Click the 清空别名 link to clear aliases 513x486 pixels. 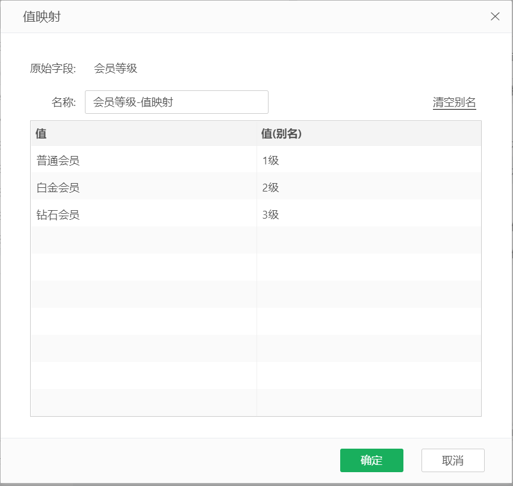[454, 102]
